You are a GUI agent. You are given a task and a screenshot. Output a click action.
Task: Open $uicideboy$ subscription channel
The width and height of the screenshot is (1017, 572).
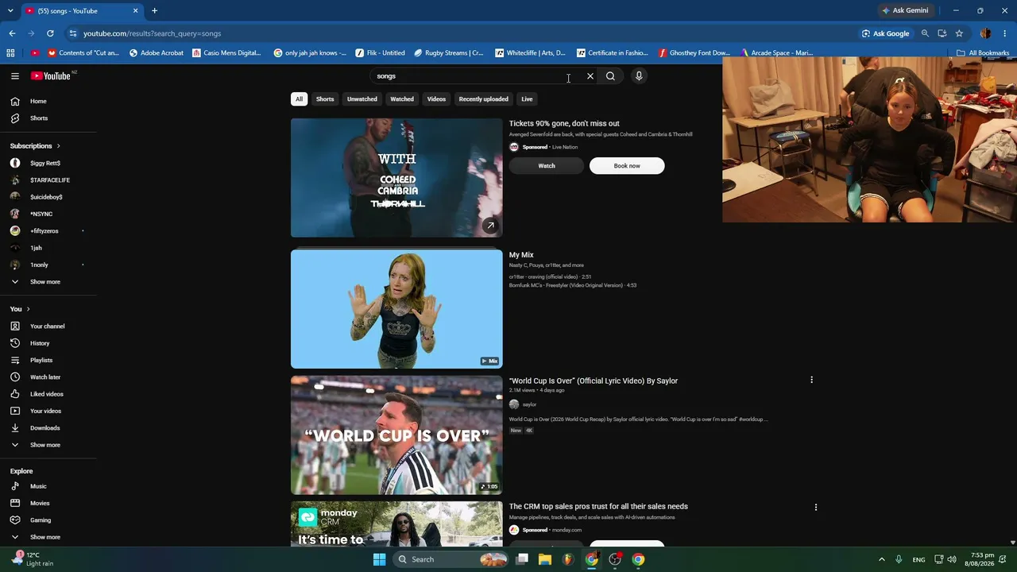(48, 197)
